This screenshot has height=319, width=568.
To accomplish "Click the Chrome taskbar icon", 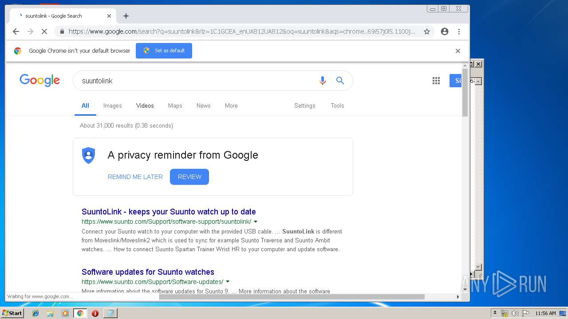I will coord(80,313).
